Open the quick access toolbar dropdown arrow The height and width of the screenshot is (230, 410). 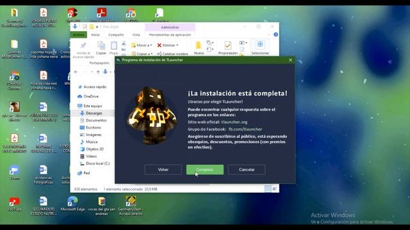click(x=97, y=27)
